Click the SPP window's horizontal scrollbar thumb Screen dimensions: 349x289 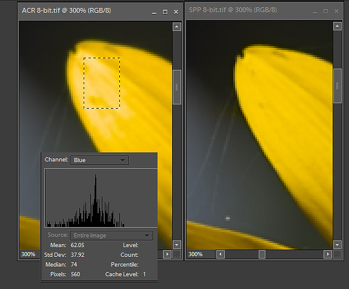coord(262,254)
